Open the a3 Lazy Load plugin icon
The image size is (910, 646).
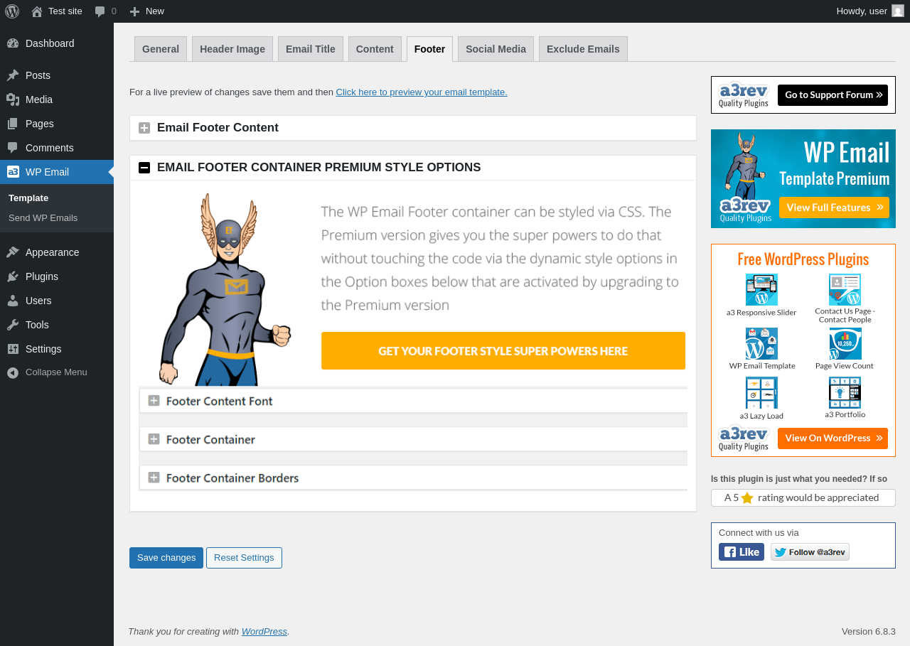pos(761,392)
